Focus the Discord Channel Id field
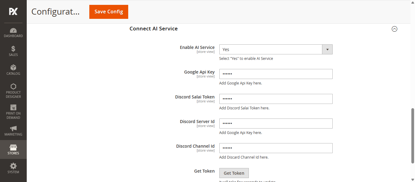The height and width of the screenshot is (182, 415). 276,148
